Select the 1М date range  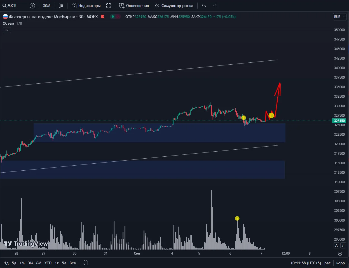[x=22, y=263]
